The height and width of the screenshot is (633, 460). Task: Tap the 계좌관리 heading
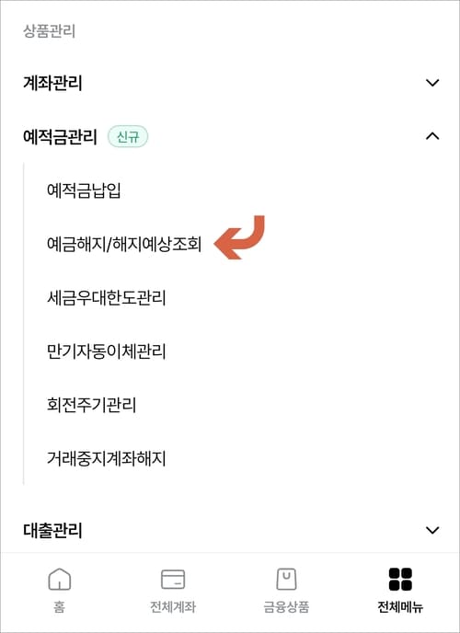(52, 83)
